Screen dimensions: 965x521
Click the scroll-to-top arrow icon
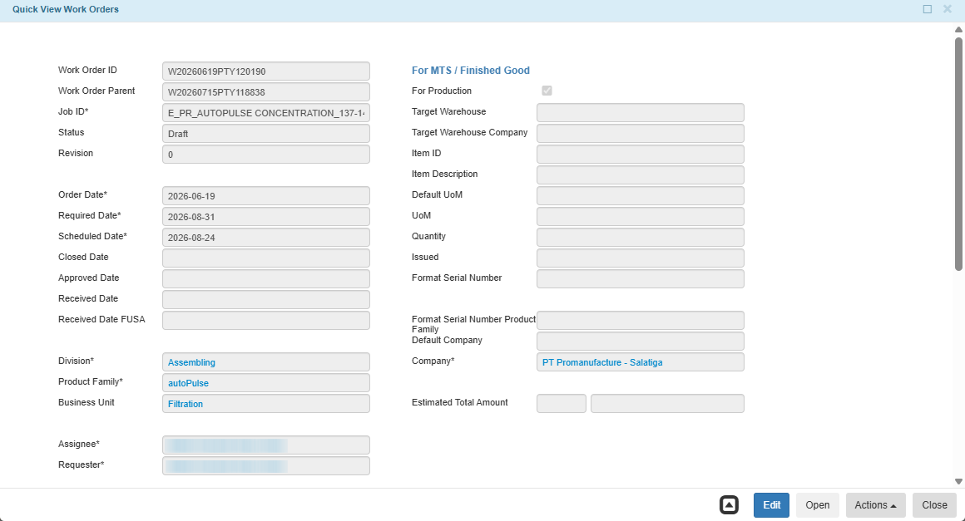729,505
